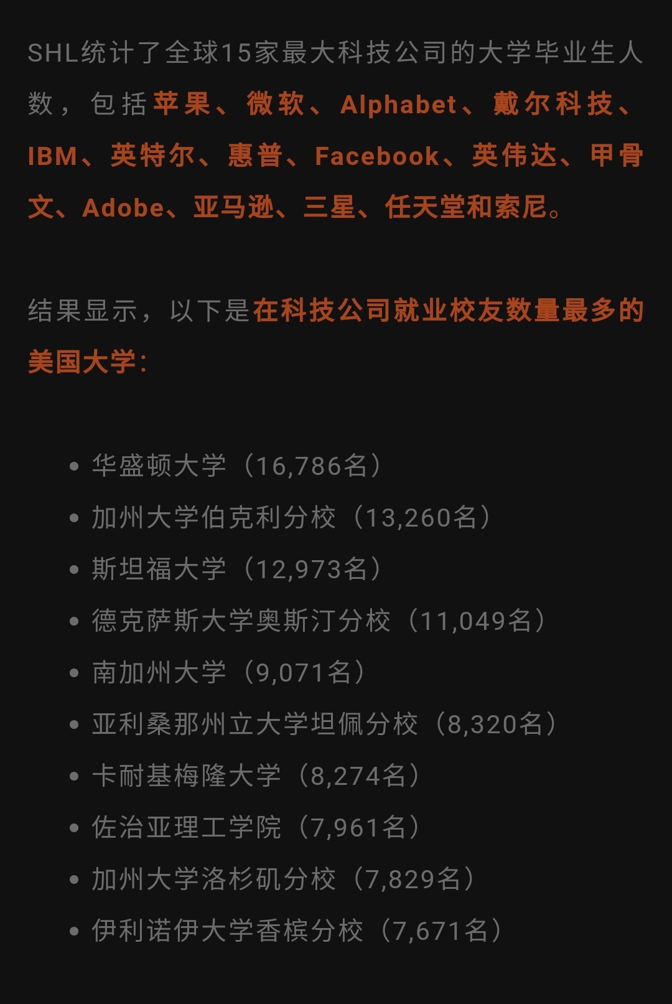
Task: Tap the 加州大学洛杉矶分校 entry
Action: 283,879
